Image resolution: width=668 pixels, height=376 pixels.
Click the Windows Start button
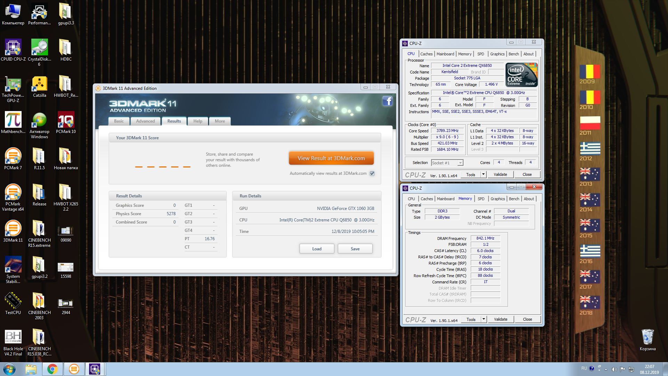tap(9, 369)
